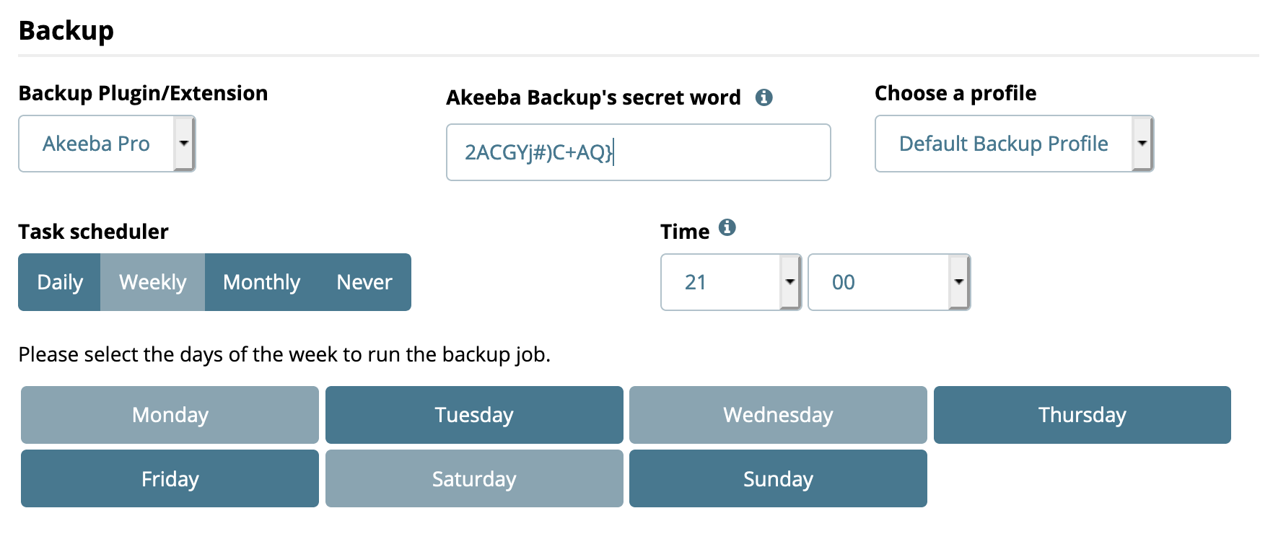This screenshot has height=534, width=1273.
Task: Toggle the Thursday day button
Action: click(x=1082, y=415)
